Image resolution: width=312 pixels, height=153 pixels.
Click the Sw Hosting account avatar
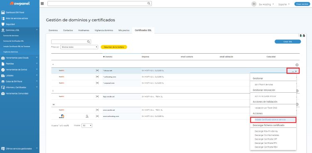pyautogui.click(x=254, y=4)
